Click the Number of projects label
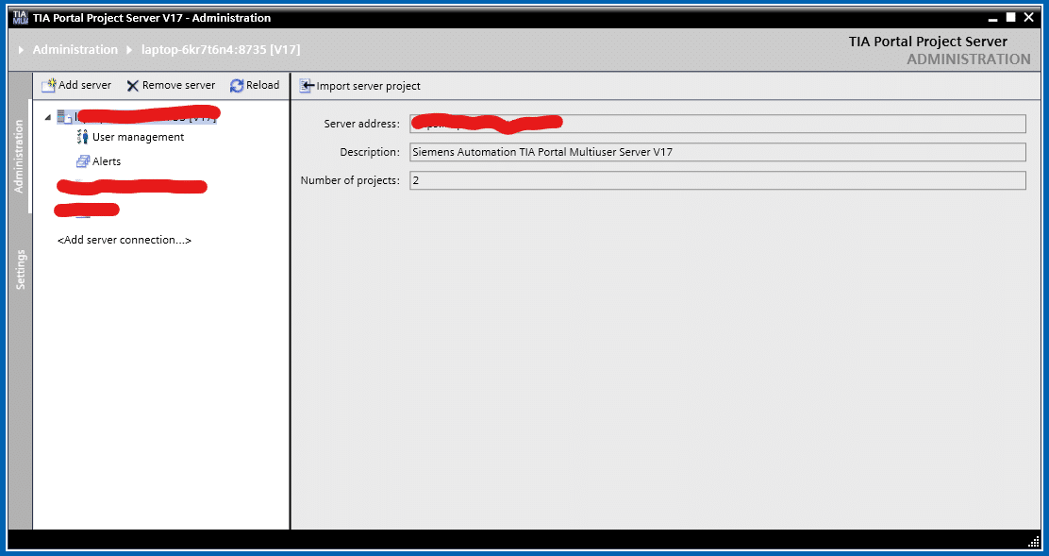This screenshot has width=1049, height=556. (350, 180)
